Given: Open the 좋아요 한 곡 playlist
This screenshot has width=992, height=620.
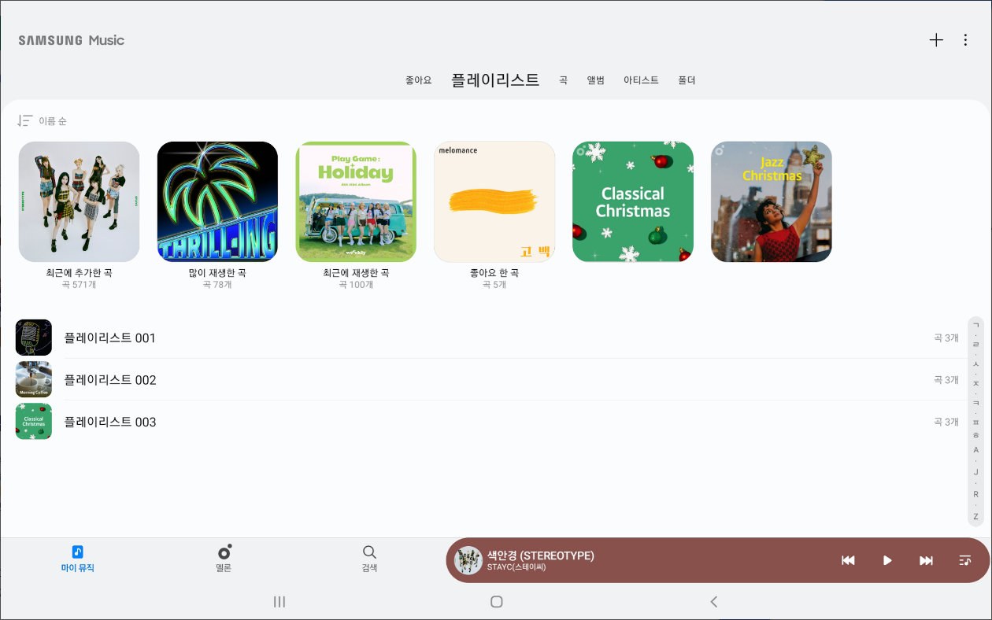Looking at the screenshot, I should coord(494,201).
